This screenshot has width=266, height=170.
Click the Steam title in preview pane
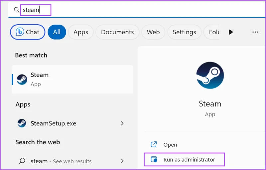click(210, 104)
